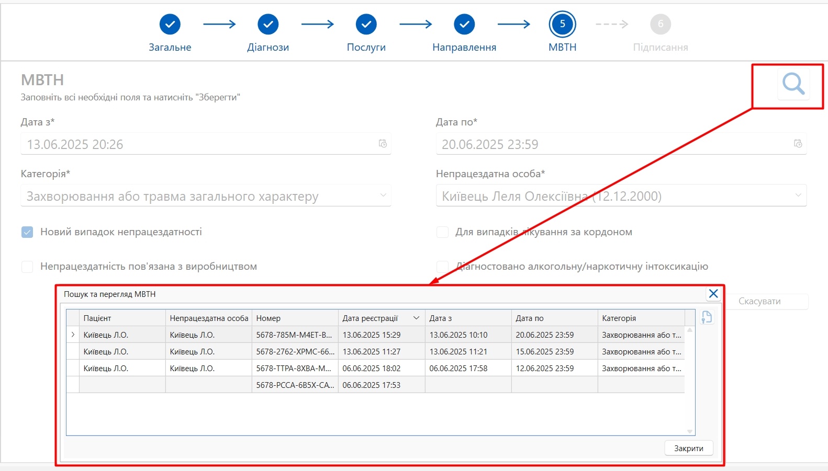
Task: Click the Скасувати button
Action: [x=759, y=301]
